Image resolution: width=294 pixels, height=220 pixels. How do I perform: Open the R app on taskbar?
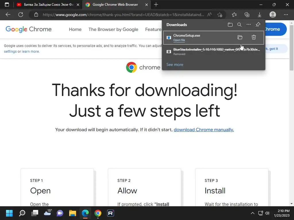(x=111, y=213)
